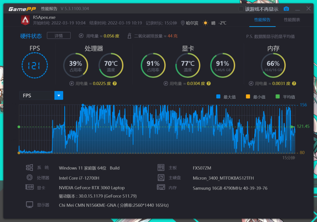The image size is (317, 222).
Task: Click the R5Apex.exe process name
Action: click(x=44, y=17)
